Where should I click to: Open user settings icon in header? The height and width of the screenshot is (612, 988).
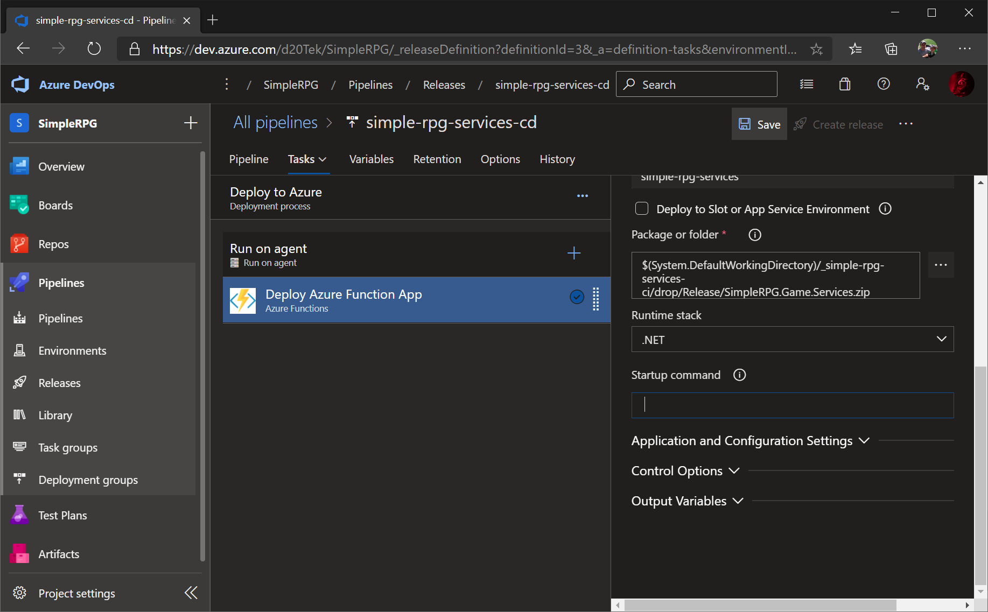coord(922,84)
